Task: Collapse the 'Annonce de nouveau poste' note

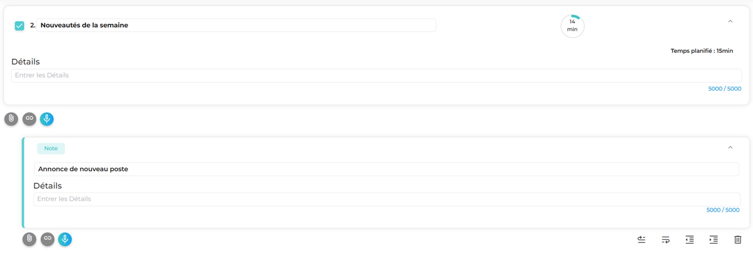Action: (x=730, y=148)
